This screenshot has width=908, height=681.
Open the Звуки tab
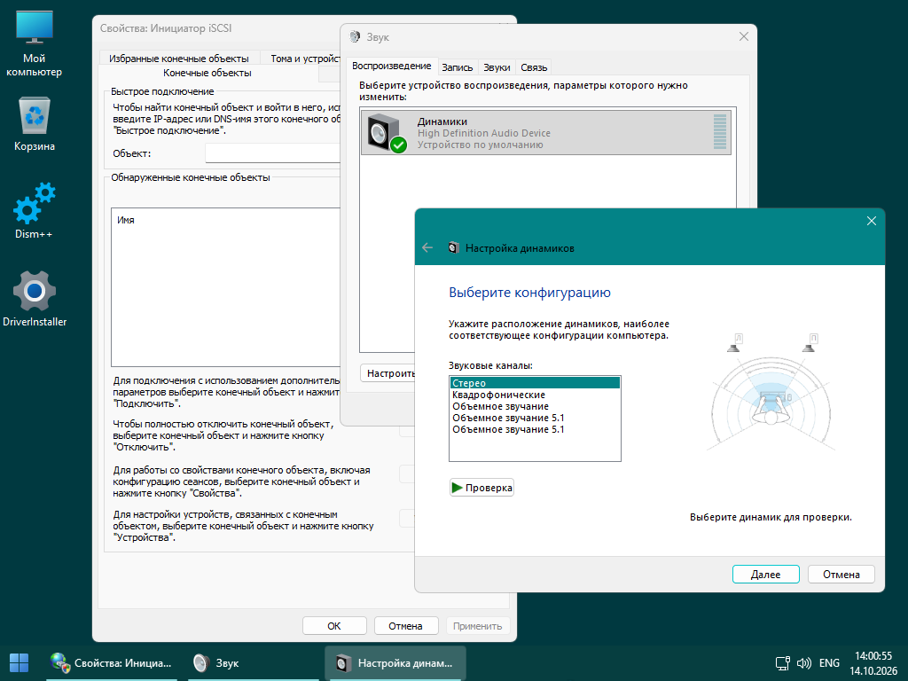(497, 67)
